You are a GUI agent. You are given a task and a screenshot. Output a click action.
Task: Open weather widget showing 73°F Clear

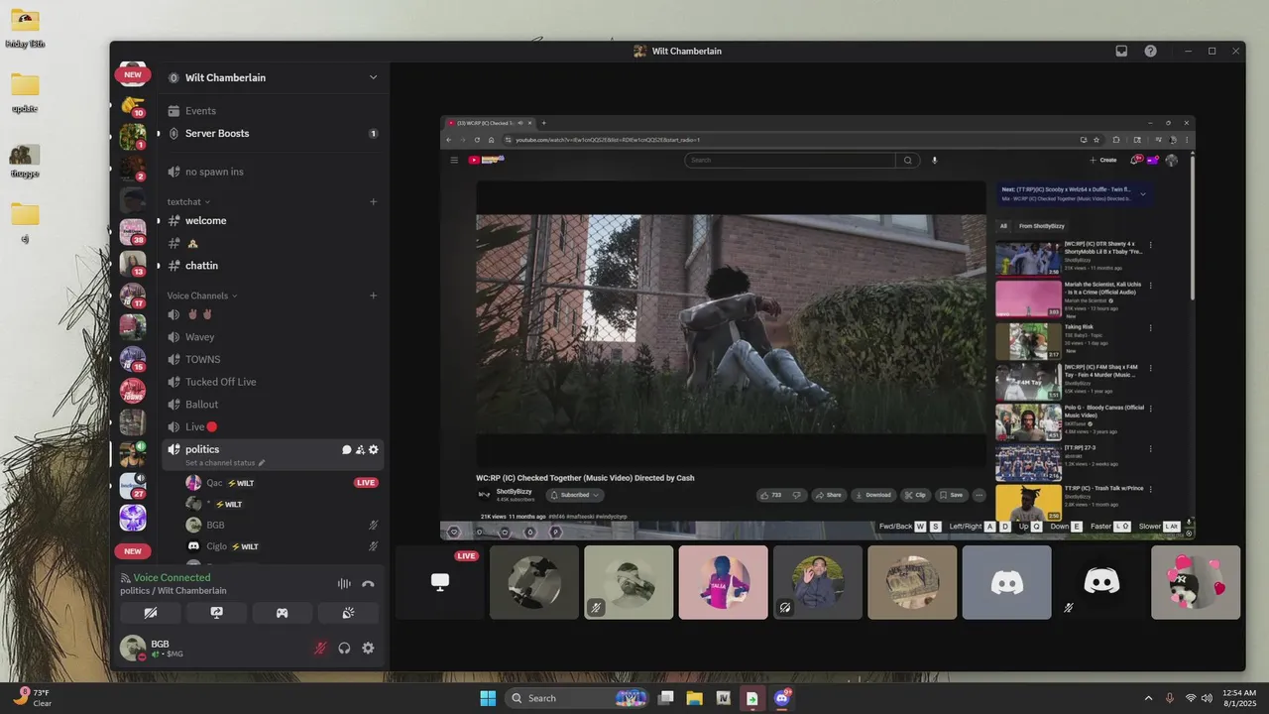click(x=33, y=698)
